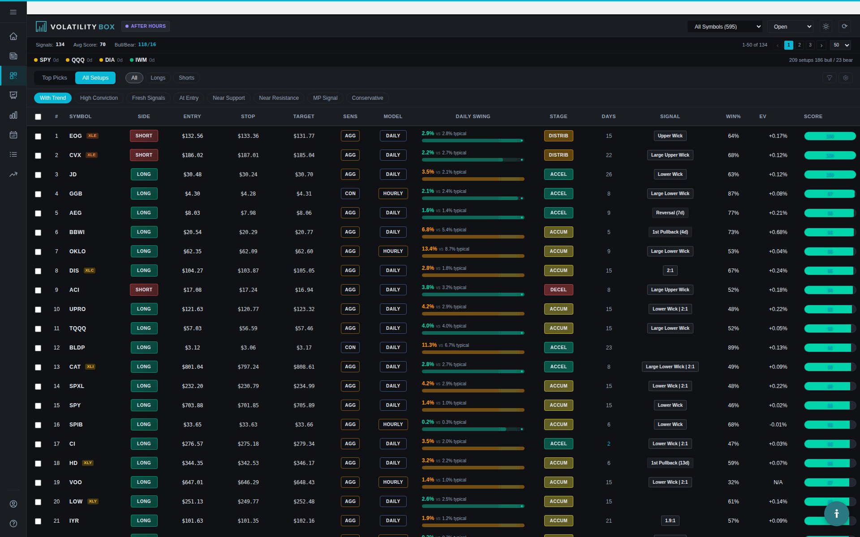This screenshot has width=860, height=537.
Task: Open table settings gear icon
Action: (846, 78)
